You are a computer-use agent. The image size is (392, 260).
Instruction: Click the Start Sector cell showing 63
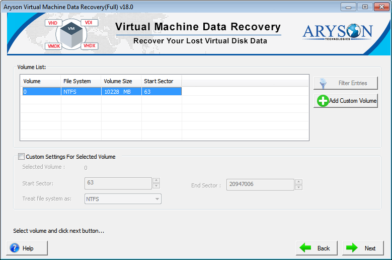click(x=162, y=92)
